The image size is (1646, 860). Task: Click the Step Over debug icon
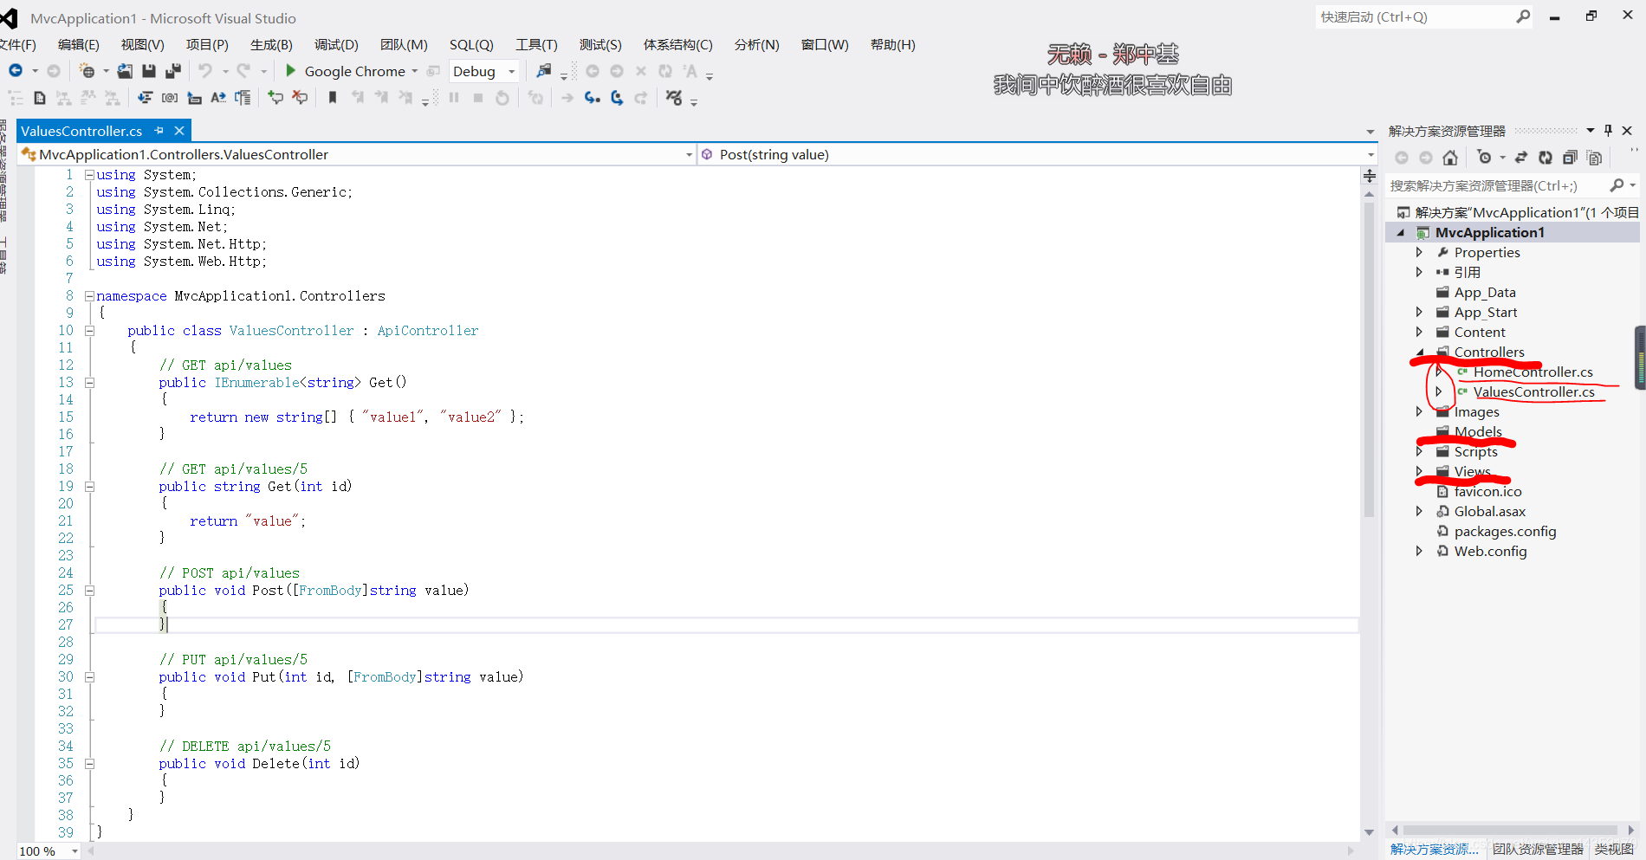coord(617,98)
